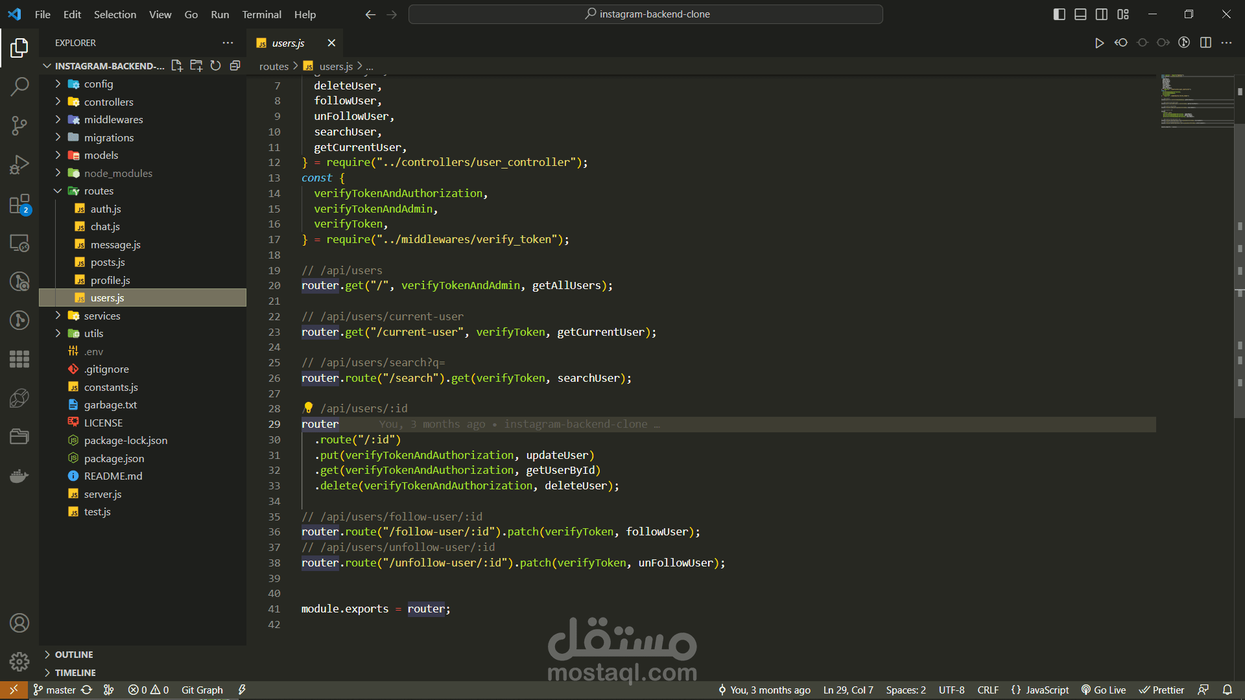Open the Terminal menu
Viewport: 1245px width, 700px height.
click(261, 14)
